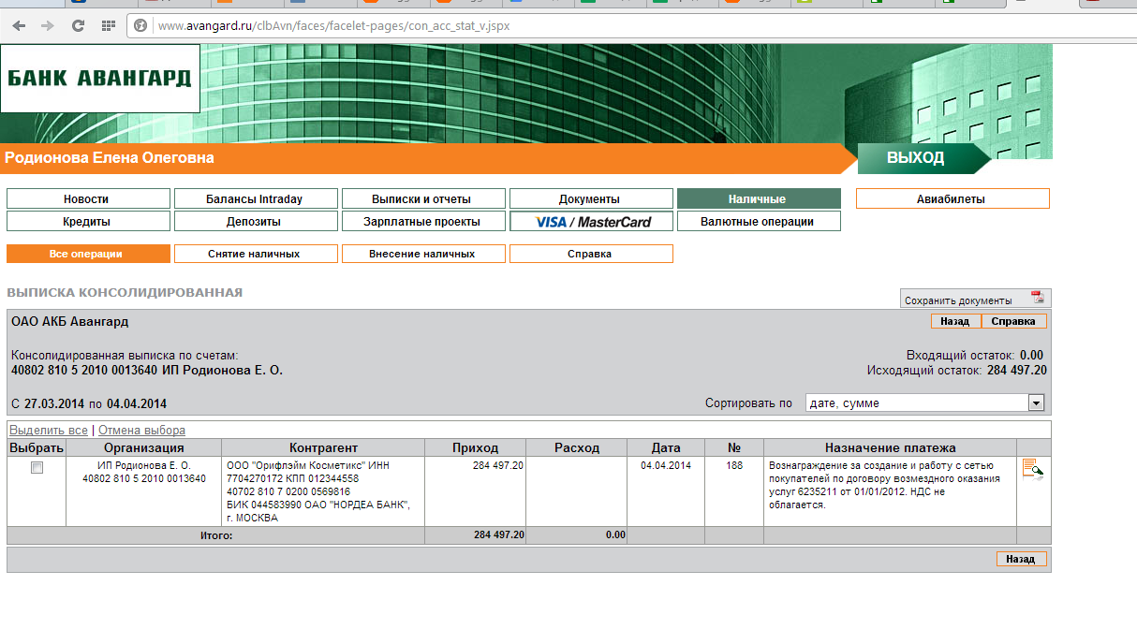Image resolution: width=1137 pixels, height=644 pixels.
Task: Open the Сортировать по dropdown
Action: click(x=925, y=402)
